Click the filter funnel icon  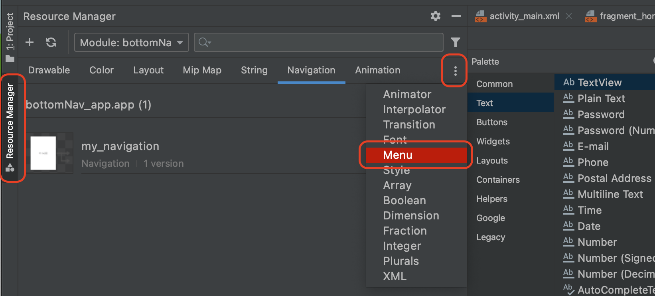click(455, 42)
